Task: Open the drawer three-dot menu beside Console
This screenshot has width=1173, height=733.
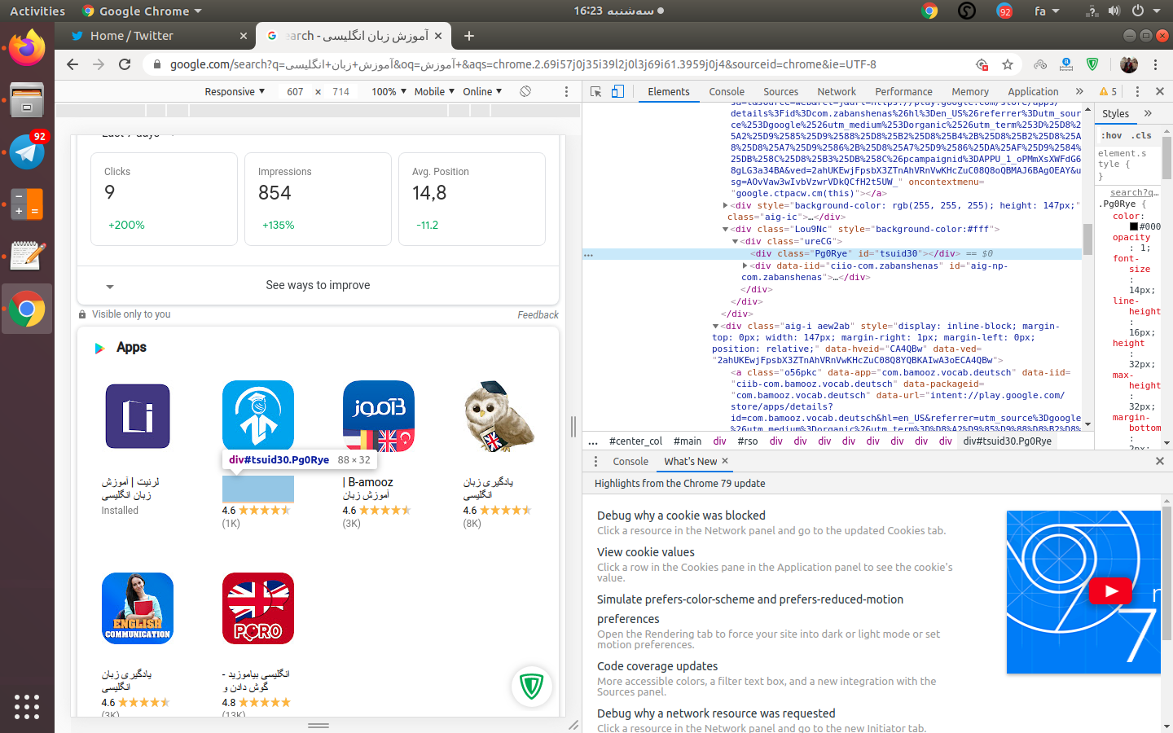Action: click(x=595, y=461)
